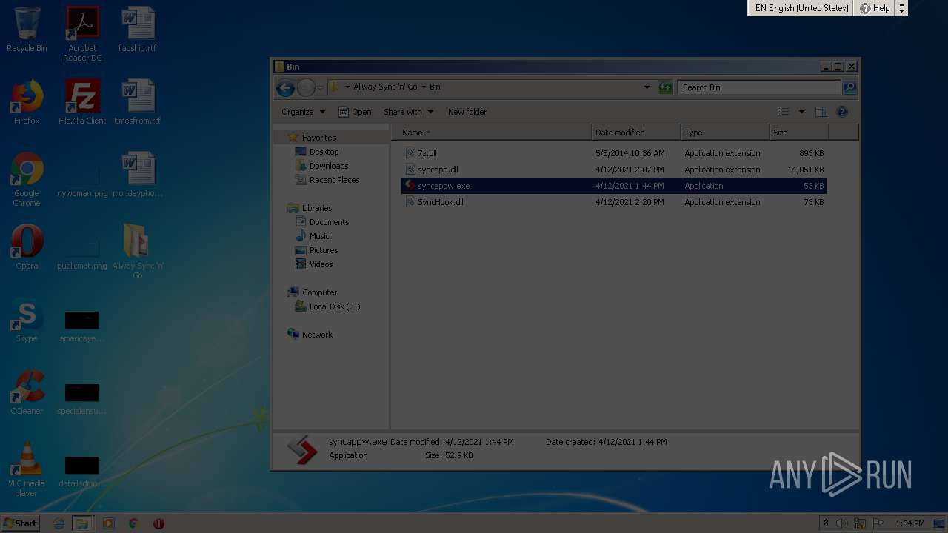
Task: Open the Share with dropdown
Action: (407, 112)
